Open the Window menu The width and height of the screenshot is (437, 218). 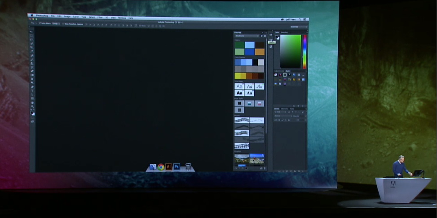122,17
